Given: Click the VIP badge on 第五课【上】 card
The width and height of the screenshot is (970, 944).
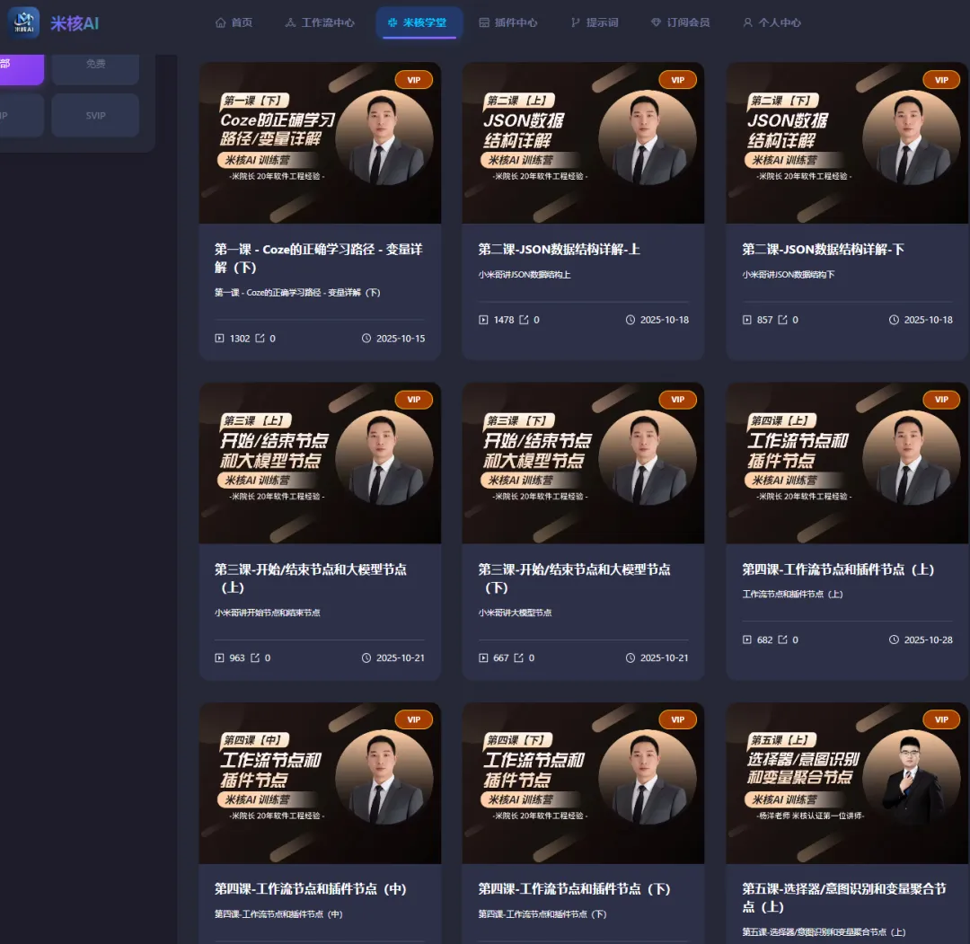Looking at the screenshot, I should 941,719.
